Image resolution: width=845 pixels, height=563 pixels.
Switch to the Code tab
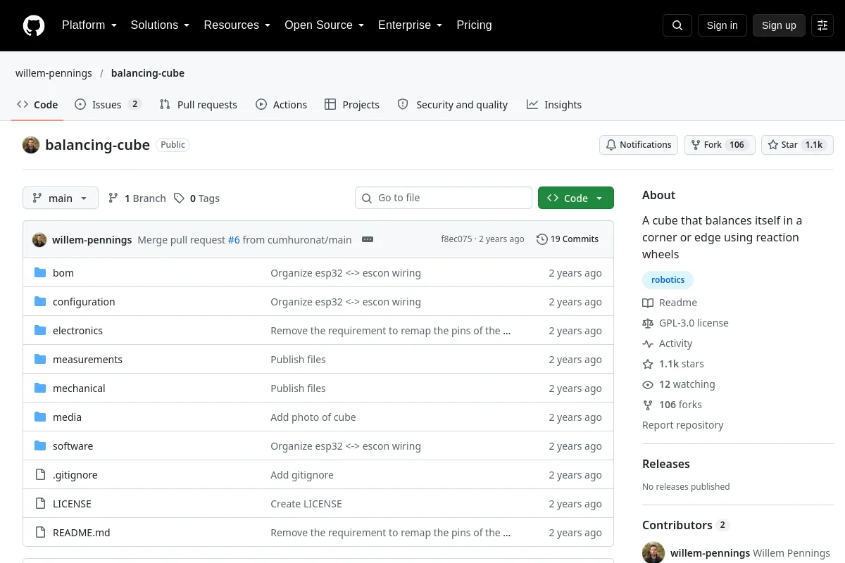(37, 105)
